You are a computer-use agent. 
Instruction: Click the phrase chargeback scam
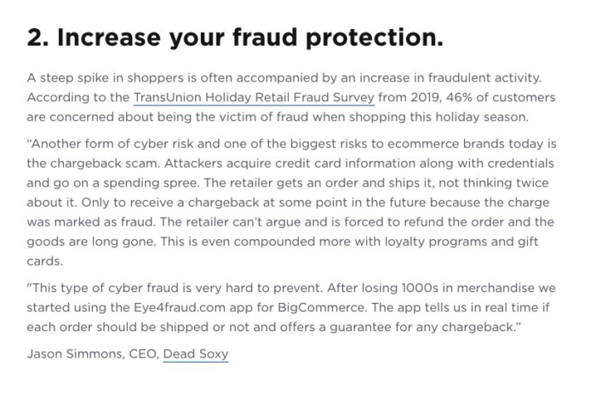(106, 163)
